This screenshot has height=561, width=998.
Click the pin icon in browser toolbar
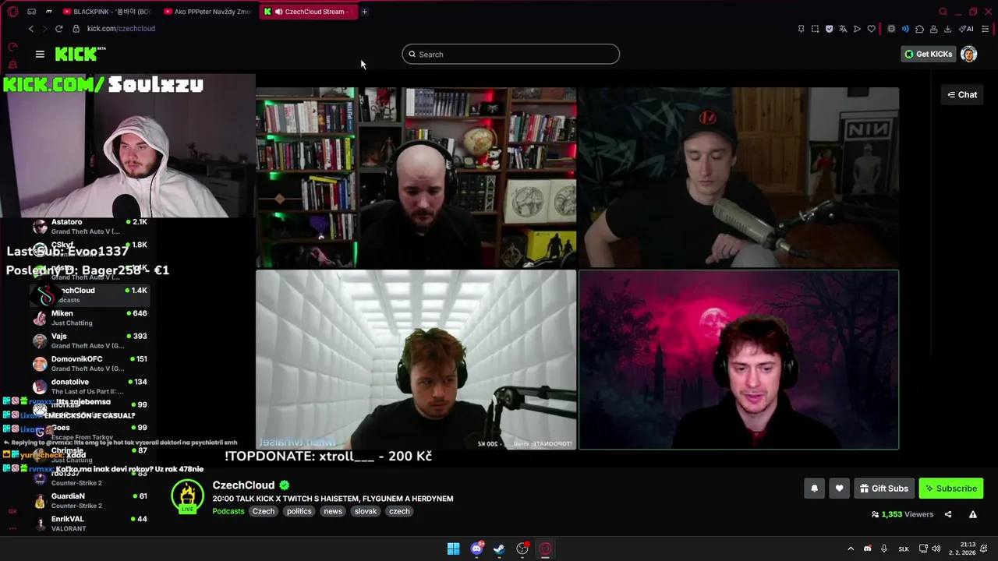(x=801, y=29)
